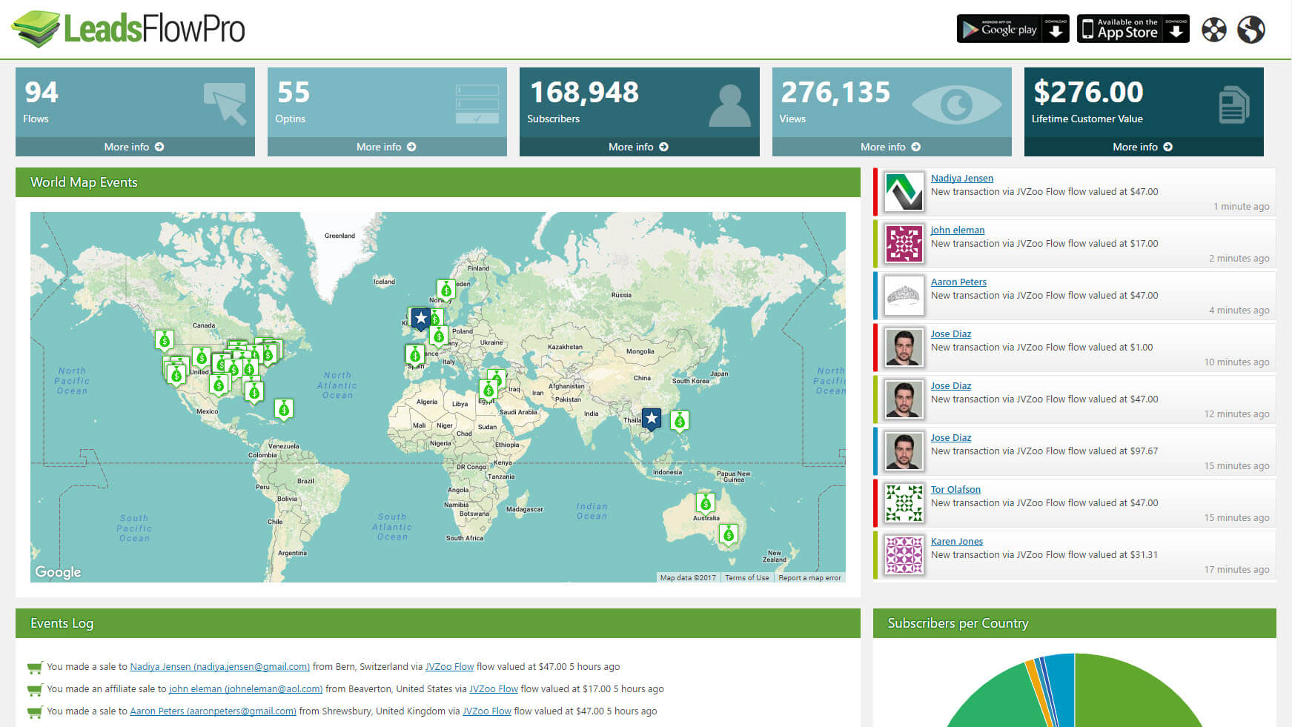Click the $276.00 value figure
The height and width of the screenshot is (727, 1292).
pyautogui.click(x=1088, y=93)
